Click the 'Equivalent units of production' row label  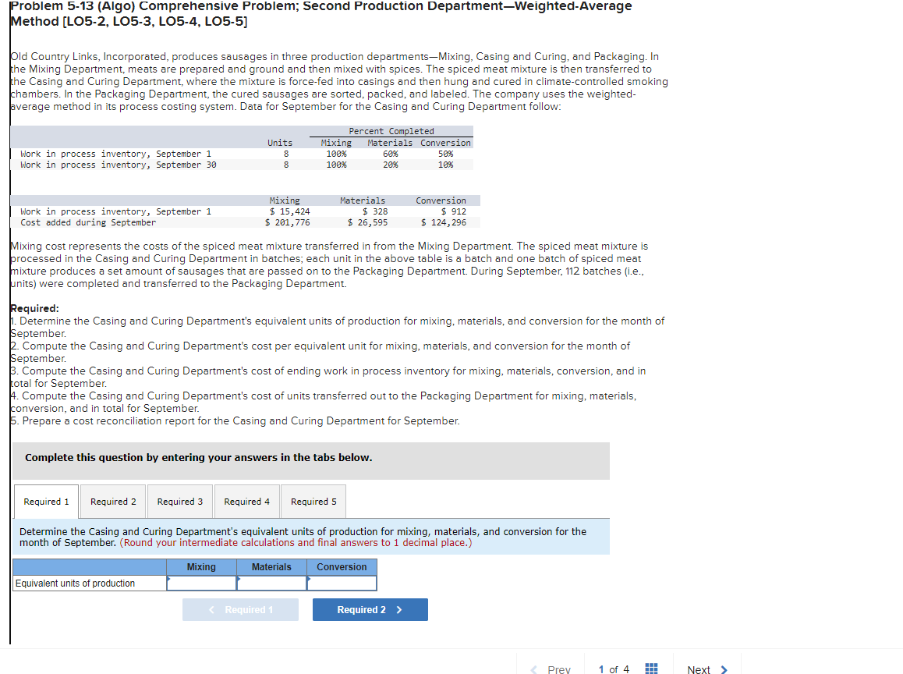[x=75, y=584]
